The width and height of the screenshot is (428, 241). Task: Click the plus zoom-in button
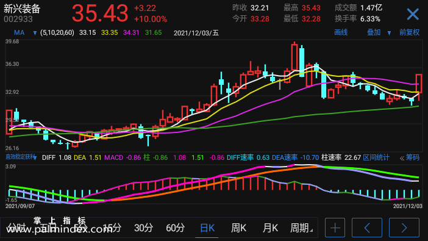tap(335, 228)
